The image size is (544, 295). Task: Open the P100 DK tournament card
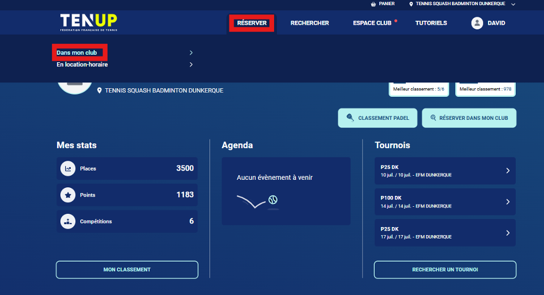tap(444, 202)
